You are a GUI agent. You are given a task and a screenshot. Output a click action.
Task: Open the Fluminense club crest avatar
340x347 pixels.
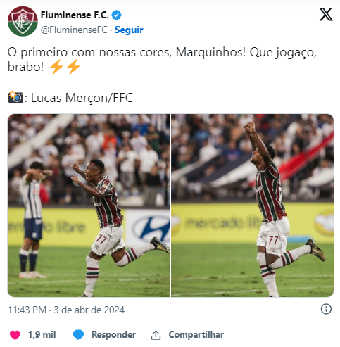pos(23,21)
